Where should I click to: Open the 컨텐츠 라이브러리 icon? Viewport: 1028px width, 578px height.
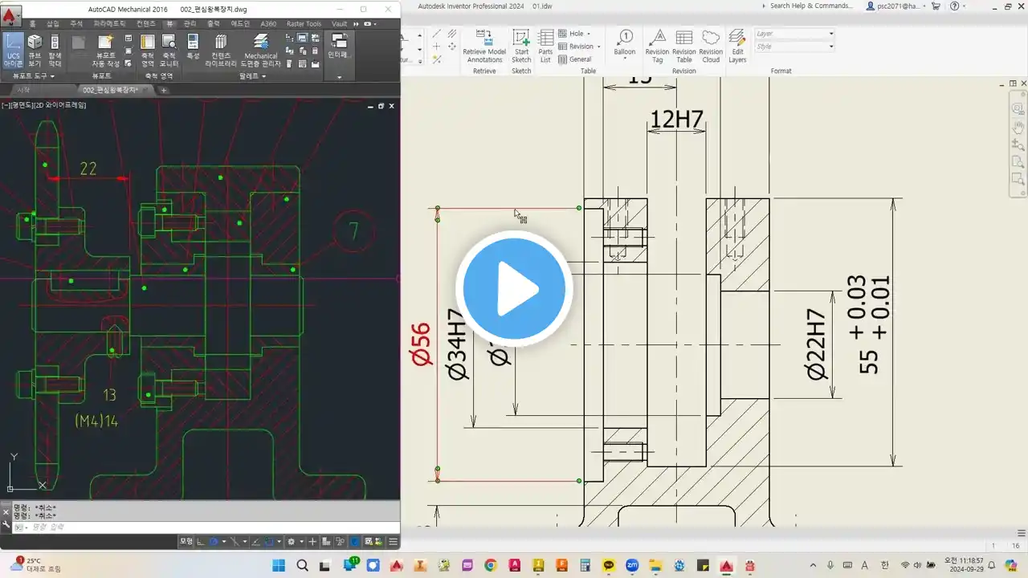tap(221, 51)
